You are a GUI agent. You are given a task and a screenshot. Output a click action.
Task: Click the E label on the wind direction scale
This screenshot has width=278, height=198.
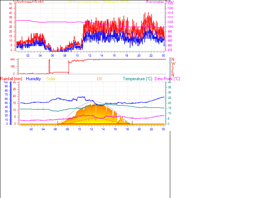coord(173,71)
